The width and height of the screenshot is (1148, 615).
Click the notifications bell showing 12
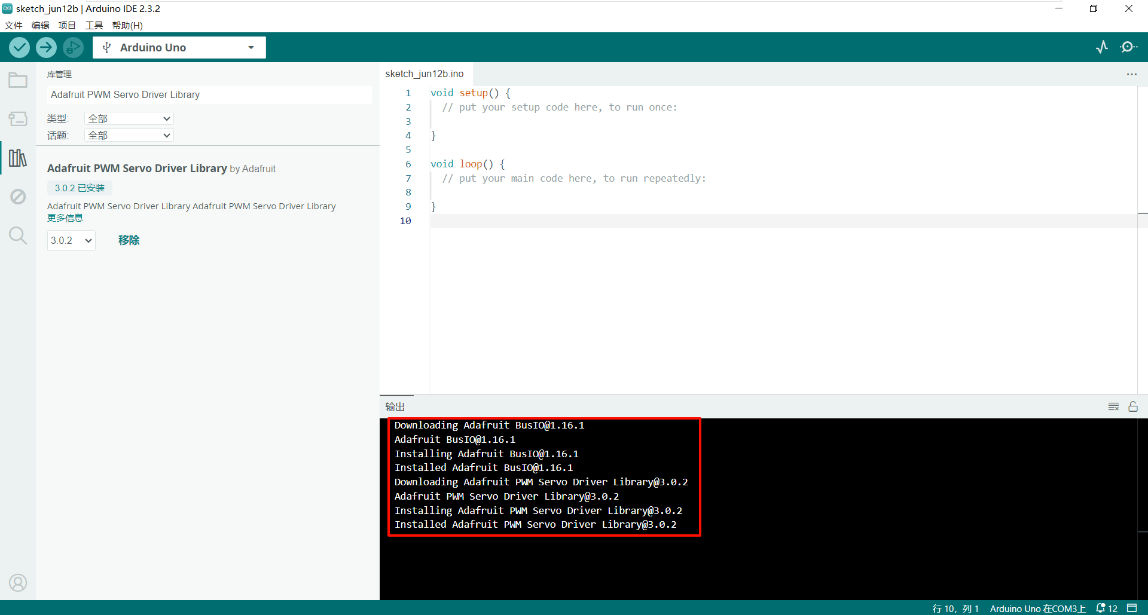click(1106, 608)
